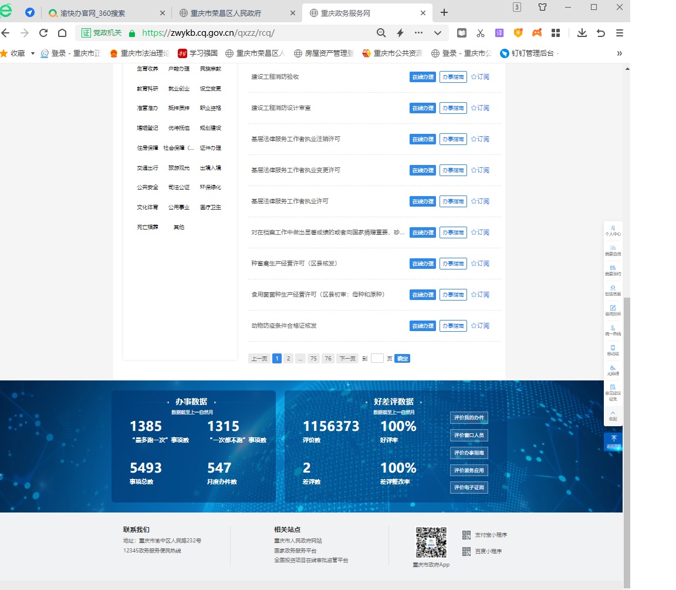
Task: Open the gamepad games icon
Action: (537, 33)
